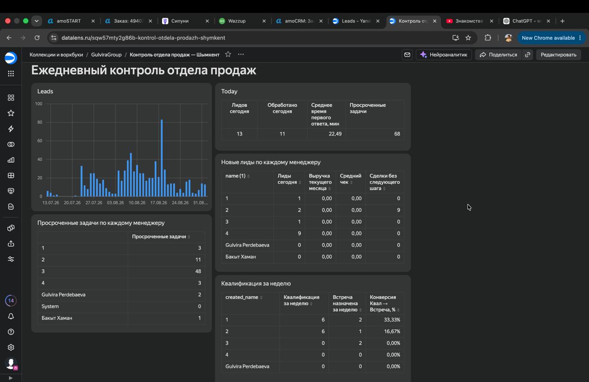This screenshot has width=589, height=382.
Task: Click the 33,33% conversion cell
Action: click(x=385, y=320)
